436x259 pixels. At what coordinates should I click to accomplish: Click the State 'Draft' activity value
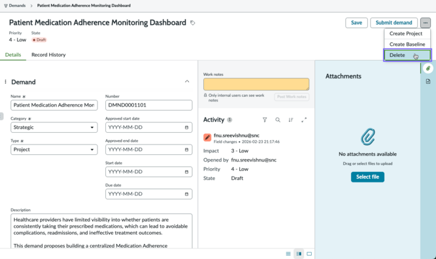237,178
